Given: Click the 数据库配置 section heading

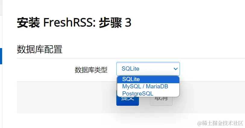Looking at the screenshot, I should point(39,49).
